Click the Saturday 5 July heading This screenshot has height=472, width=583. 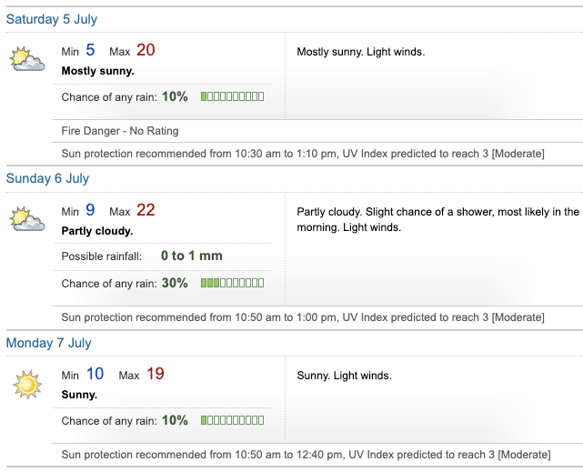click(x=52, y=19)
